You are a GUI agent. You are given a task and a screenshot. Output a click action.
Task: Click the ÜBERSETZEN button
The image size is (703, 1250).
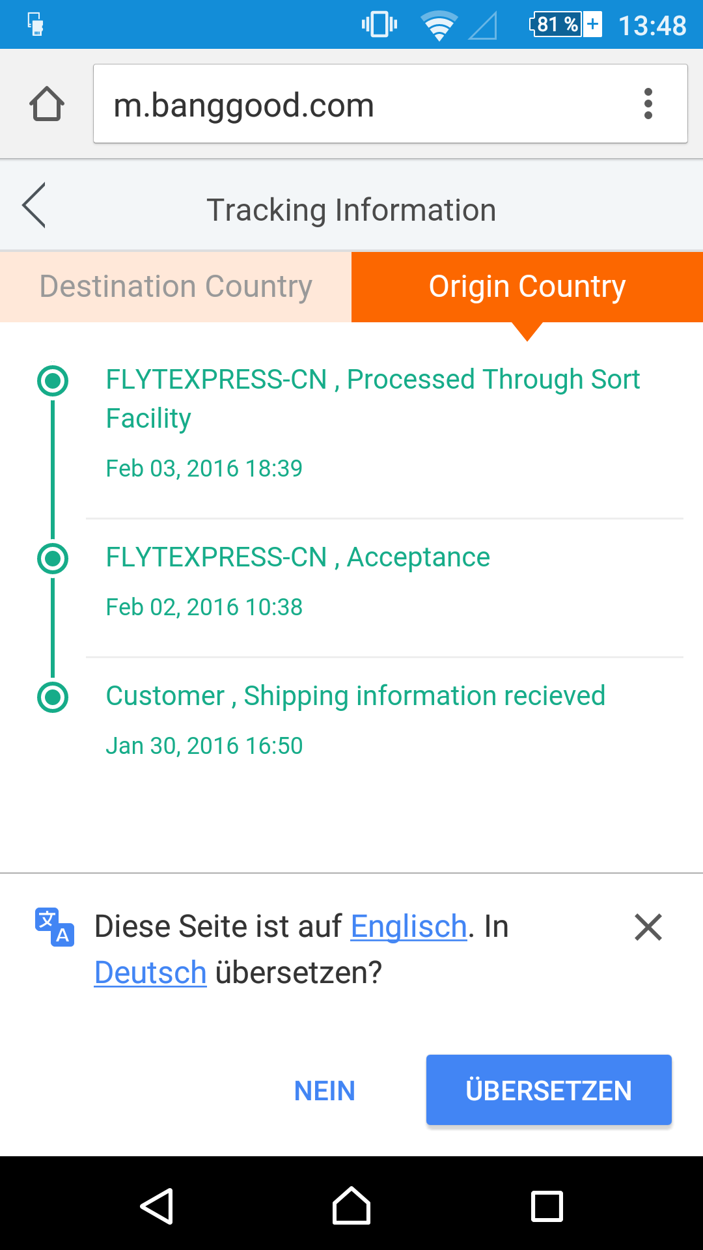click(549, 1090)
